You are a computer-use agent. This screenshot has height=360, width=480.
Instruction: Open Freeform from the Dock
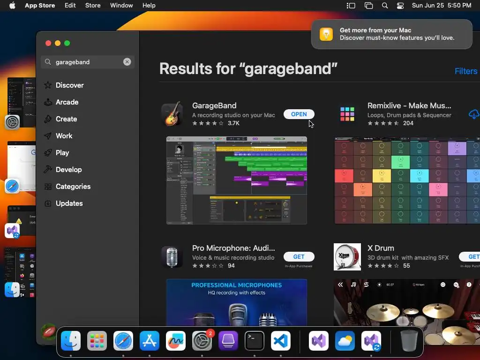click(x=176, y=341)
